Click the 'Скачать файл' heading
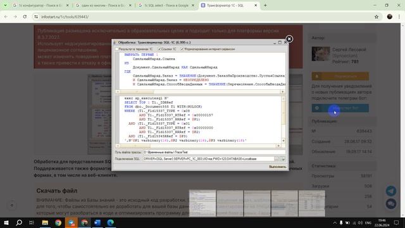The width and height of the screenshot is (405, 228). pos(56,191)
